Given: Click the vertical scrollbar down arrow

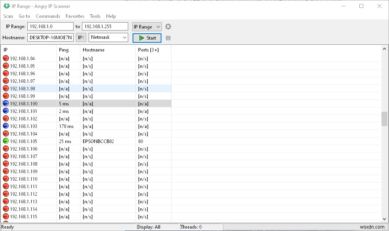Looking at the screenshot, I should (x=384, y=218).
